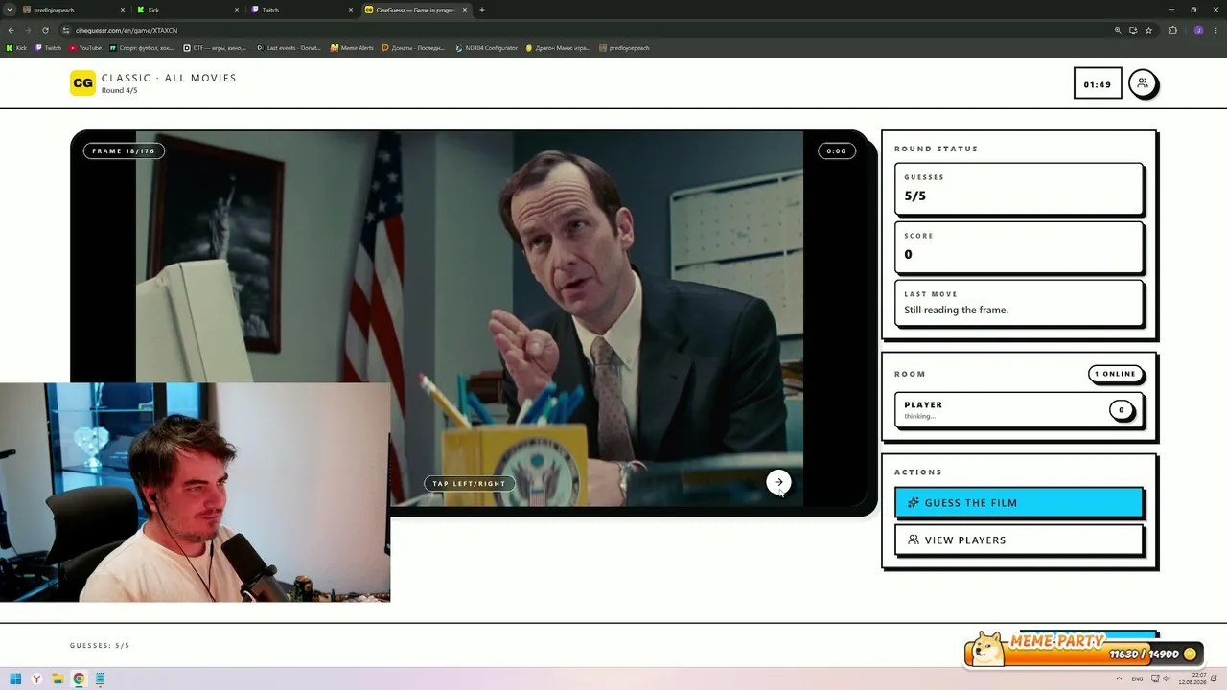This screenshot has width=1227, height=690.
Task: Click the Frame 18/176 badge
Action: tap(124, 150)
